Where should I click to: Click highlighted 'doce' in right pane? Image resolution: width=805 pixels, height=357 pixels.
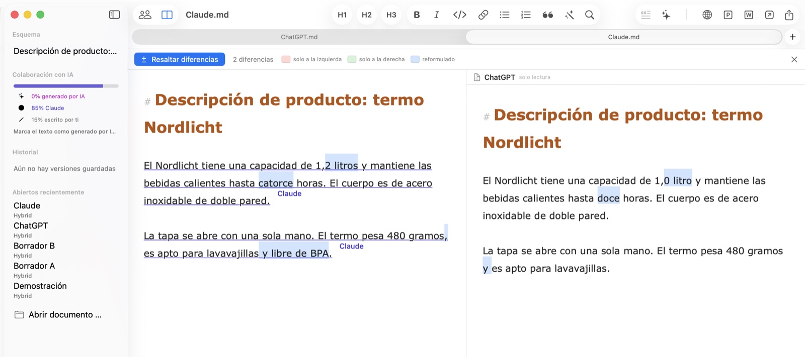tap(608, 198)
